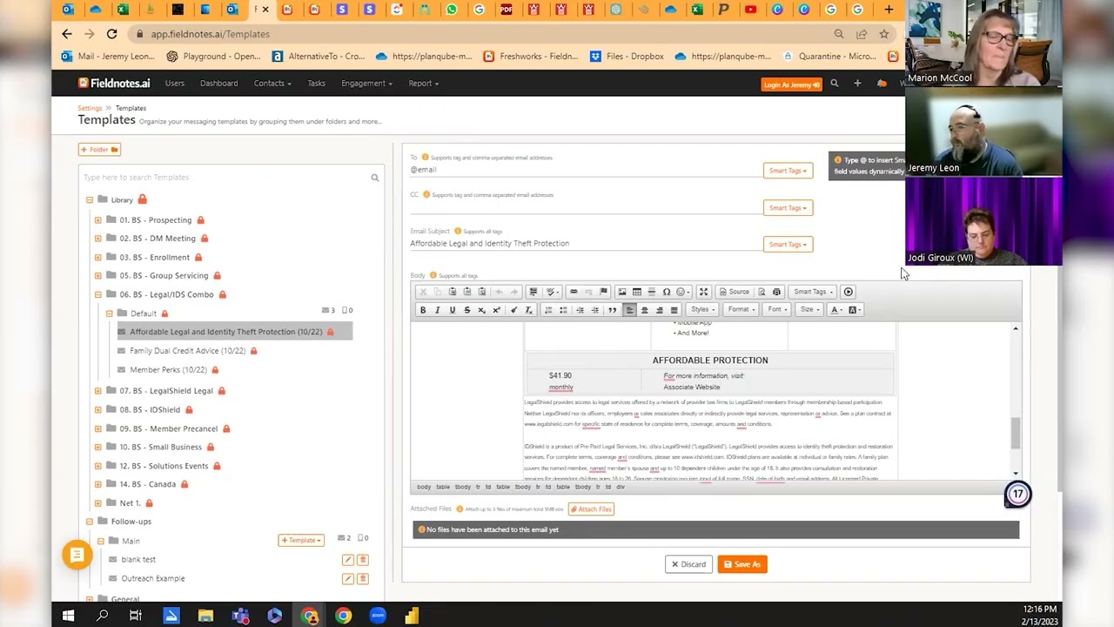Insert a link using the link icon
Viewport: 1114px width, 627px height.
pos(574,292)
